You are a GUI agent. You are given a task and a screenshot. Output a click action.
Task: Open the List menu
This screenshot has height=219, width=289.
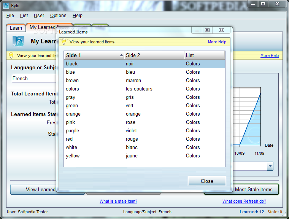(x=24, y=16)
